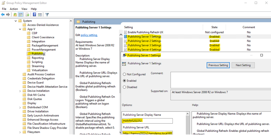This screenshot has width=271, height=135.
Task: Click the CEIP folder icon in tree
Action: [29, 33]
